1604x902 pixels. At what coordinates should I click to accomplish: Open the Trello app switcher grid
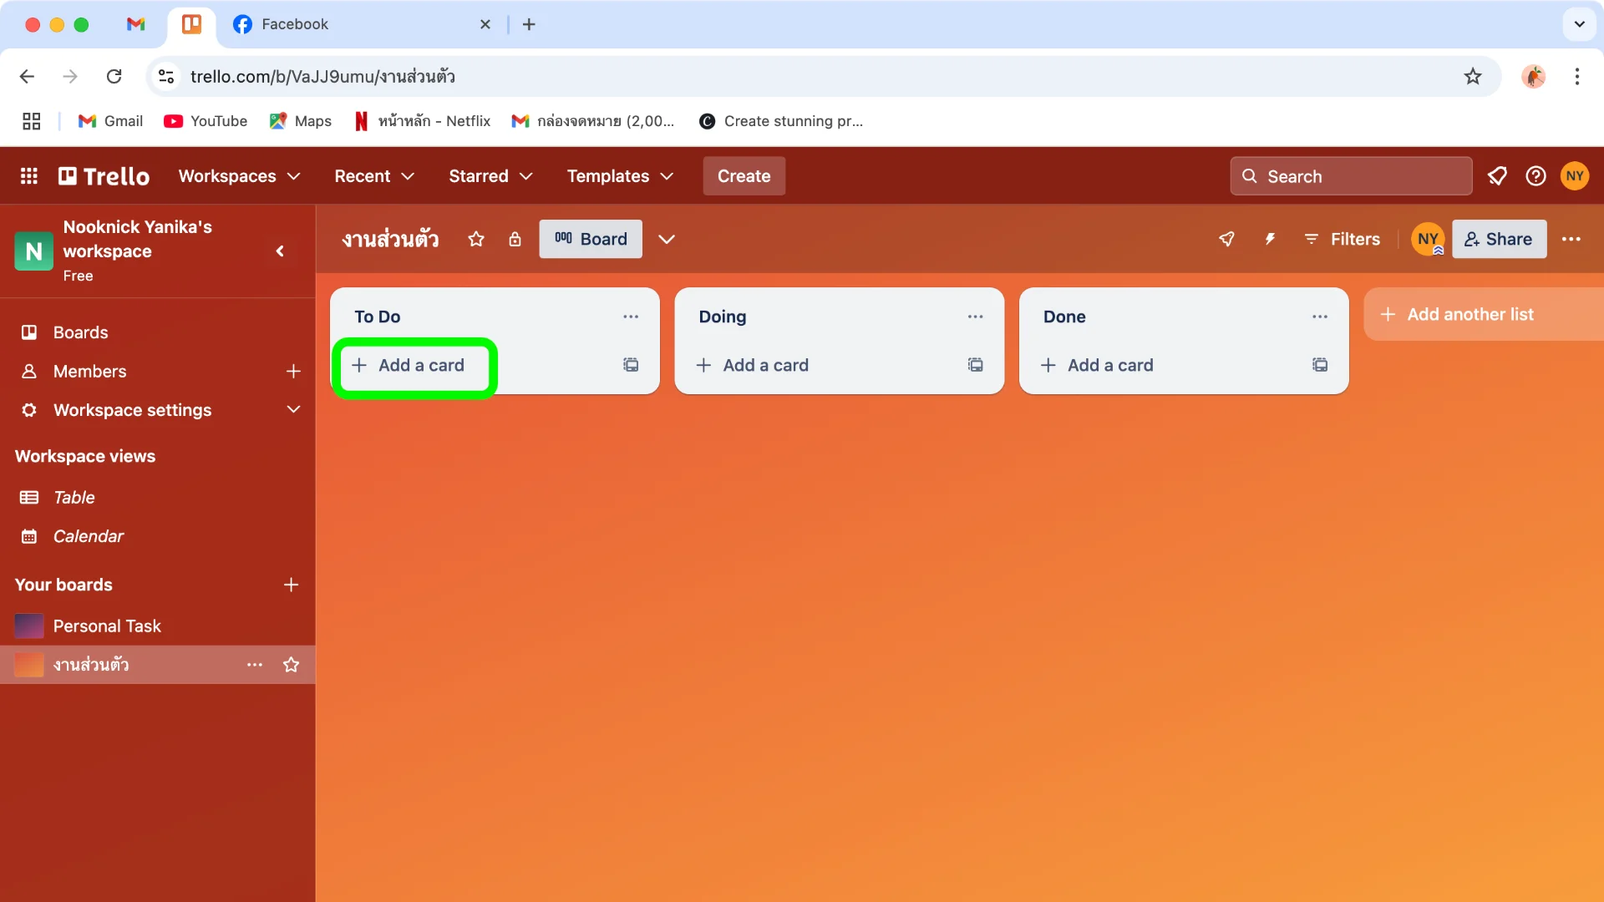(29, 176)
